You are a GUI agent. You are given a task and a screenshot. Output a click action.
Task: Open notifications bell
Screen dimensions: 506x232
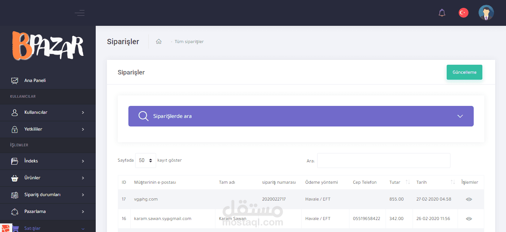[442, 13]
